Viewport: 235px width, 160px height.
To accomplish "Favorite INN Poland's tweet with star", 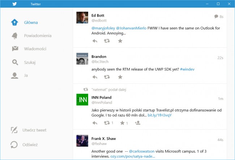I will (x=122, y=123).
